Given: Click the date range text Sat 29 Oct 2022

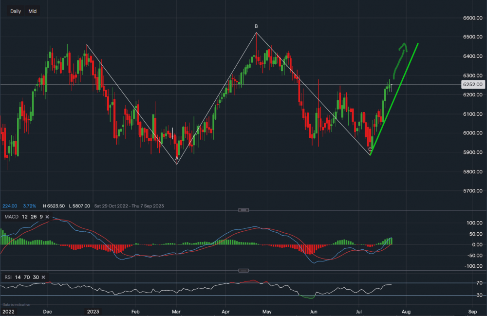Looking at the screenshot, I should point(115,206).
